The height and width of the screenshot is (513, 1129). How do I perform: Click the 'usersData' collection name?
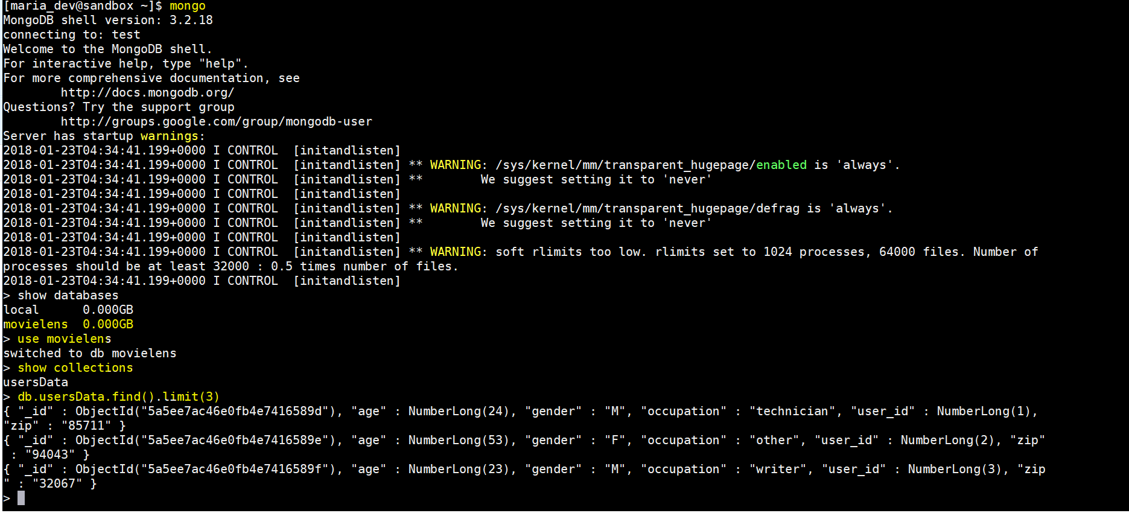tap(36, 383)
